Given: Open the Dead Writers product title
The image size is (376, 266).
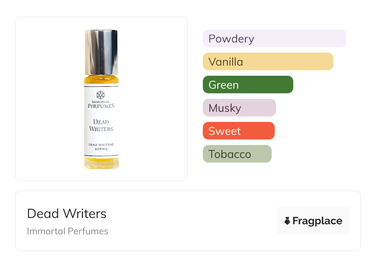Looking at the screenshot, I should 67,214.
